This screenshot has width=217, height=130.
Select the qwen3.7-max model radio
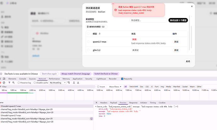click(x=88, y=42)
